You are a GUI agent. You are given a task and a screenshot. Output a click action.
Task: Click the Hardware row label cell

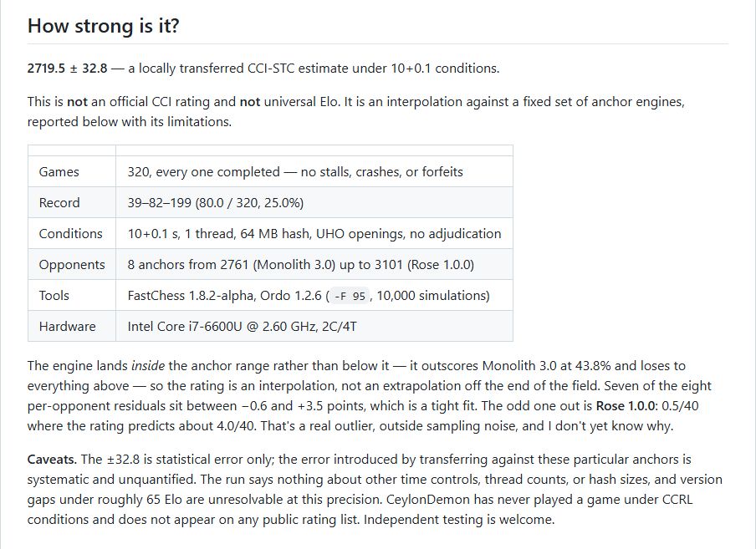tap(72, 326)
